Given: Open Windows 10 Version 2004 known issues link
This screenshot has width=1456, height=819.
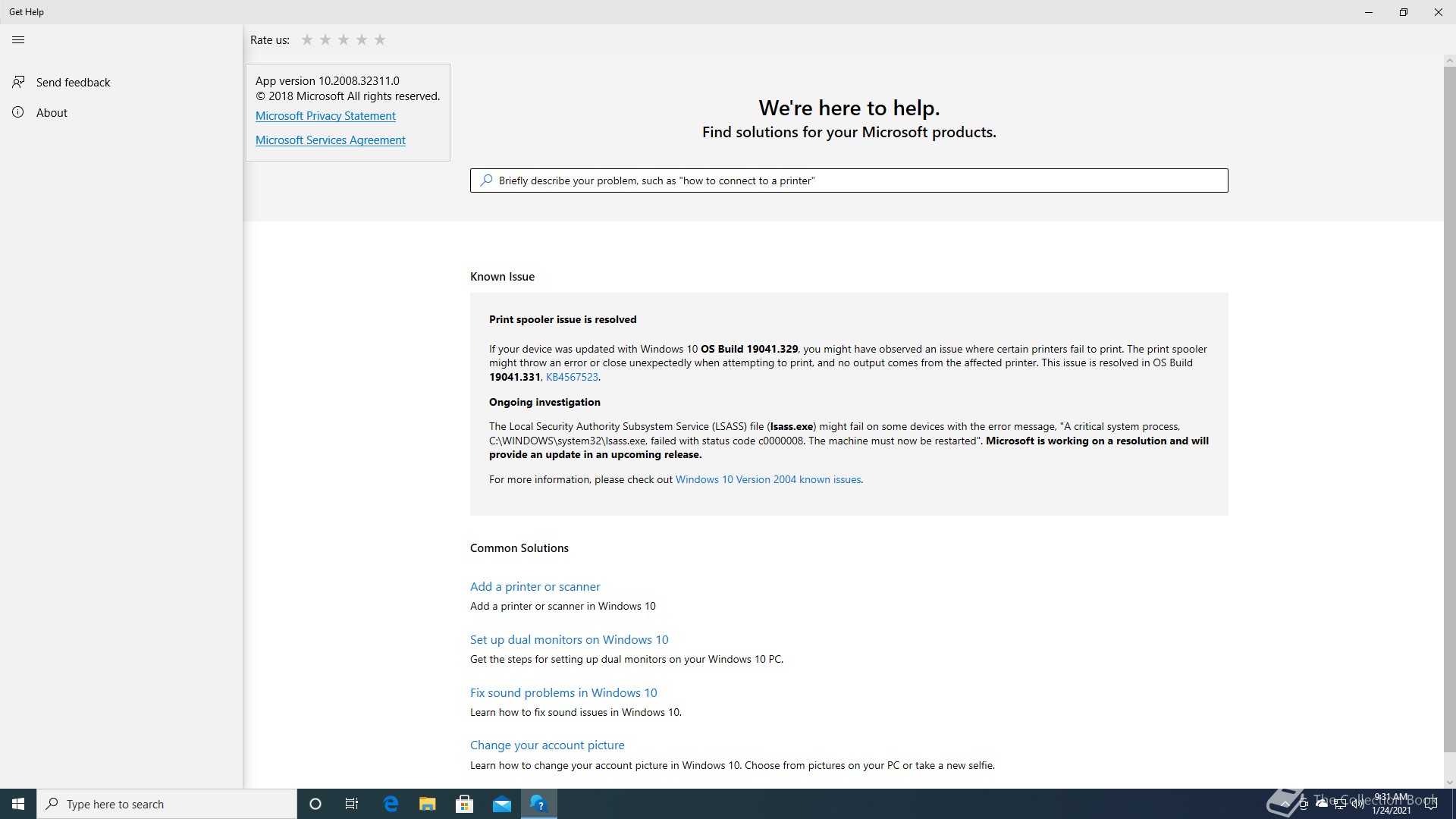Looking at the screenshot, I should [x=768, y=479].
